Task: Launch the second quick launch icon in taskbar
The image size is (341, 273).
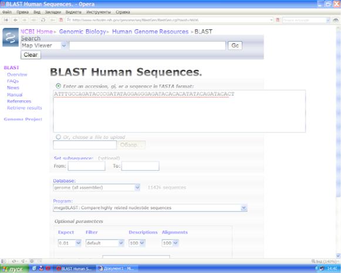Action: coord(41,268)
